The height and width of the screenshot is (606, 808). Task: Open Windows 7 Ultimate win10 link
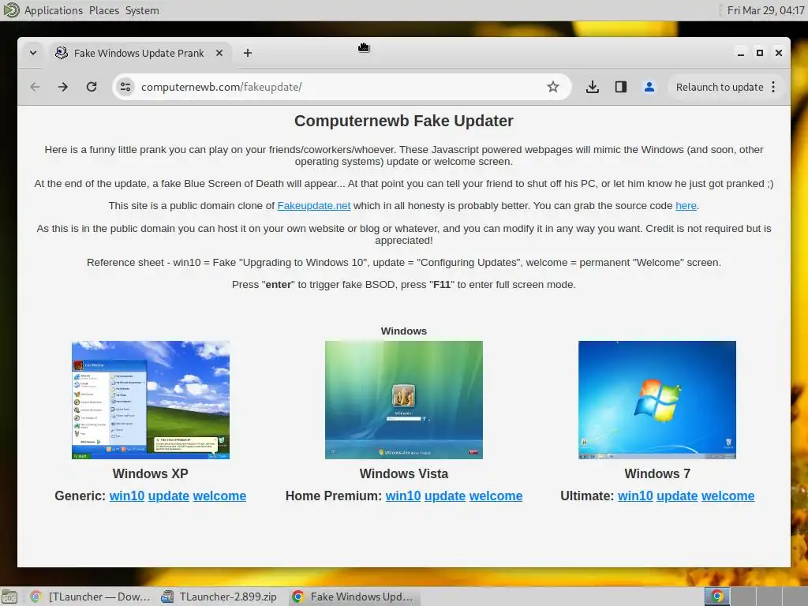(635, 496)
